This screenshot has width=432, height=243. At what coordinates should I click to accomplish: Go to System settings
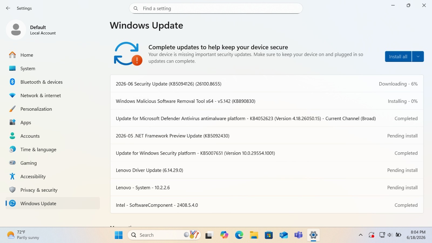(x=53, y=68)
